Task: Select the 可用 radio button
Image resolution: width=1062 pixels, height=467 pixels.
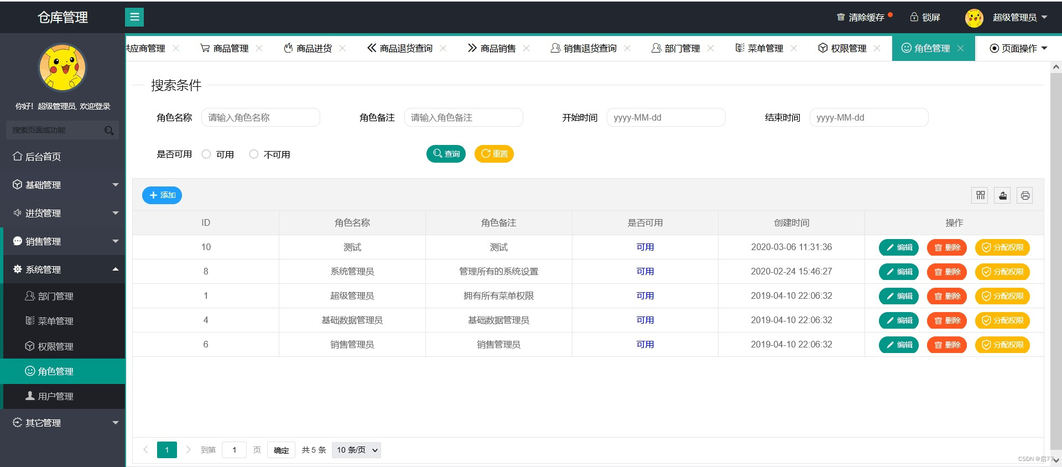Action: tap(206, 154)
